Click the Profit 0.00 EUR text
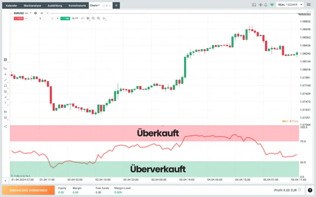The height and width of the screenshot is (197, 316). (x=285, y=190)
